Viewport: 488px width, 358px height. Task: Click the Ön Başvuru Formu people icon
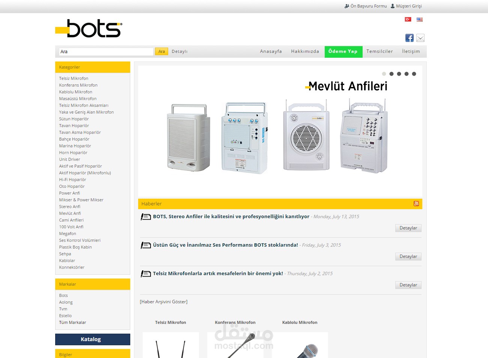(x=346, y=6)
